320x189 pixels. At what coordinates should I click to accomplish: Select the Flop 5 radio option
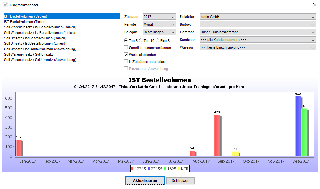[157, 41]
